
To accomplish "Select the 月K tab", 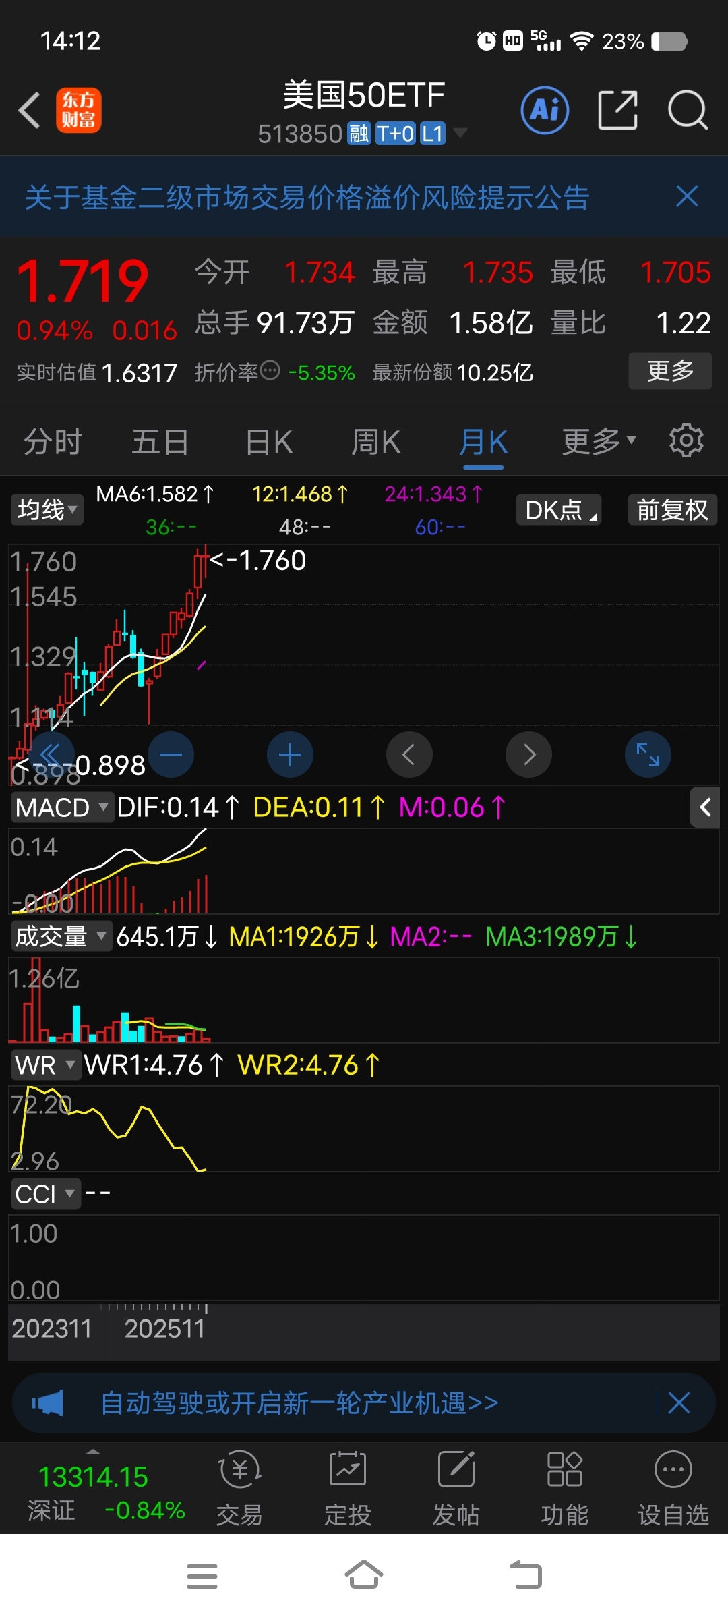I will coord(483,442).
